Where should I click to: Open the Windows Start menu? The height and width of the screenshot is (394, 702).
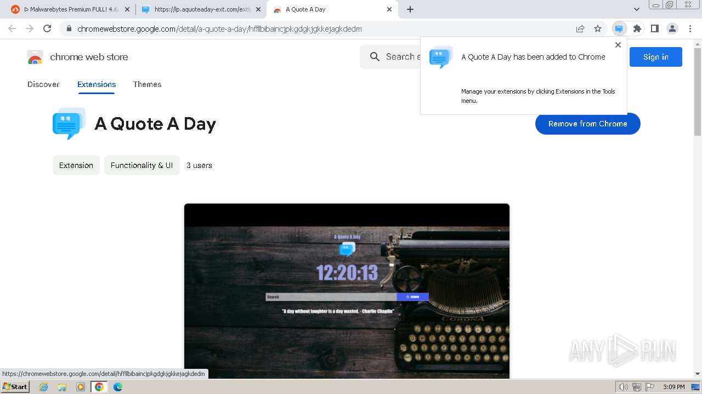pos(15,387)
